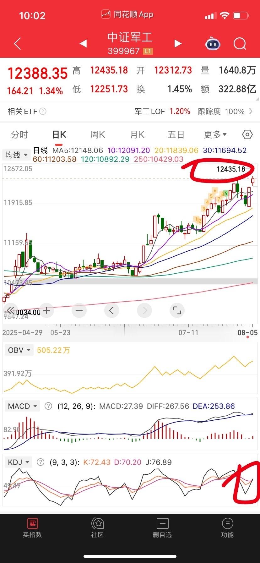Open 军工LOF tracking details arrow
The width and height of the screenshot is (260, 563).
(x=251, y=111)
